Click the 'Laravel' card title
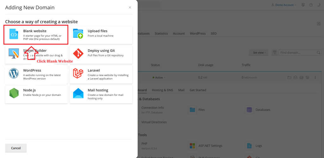 (x=94, y=71)
